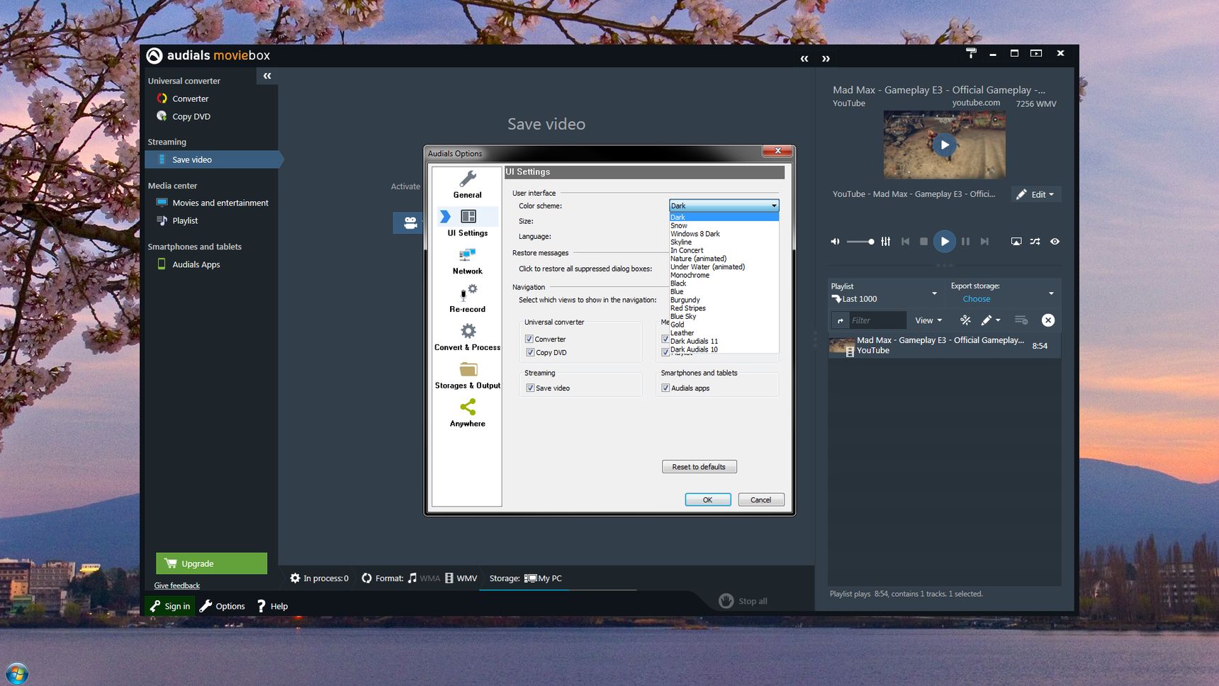Uncheck the Converter checkbox
The width and height of the screenshot is (1219, 686).
529,339
